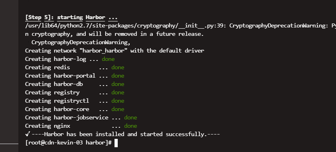
Task: Click the "Creating harbor-jobservice" line label
Action: [67, 117]
